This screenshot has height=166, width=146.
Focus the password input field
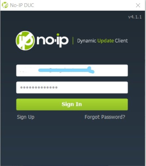(72, 87)
